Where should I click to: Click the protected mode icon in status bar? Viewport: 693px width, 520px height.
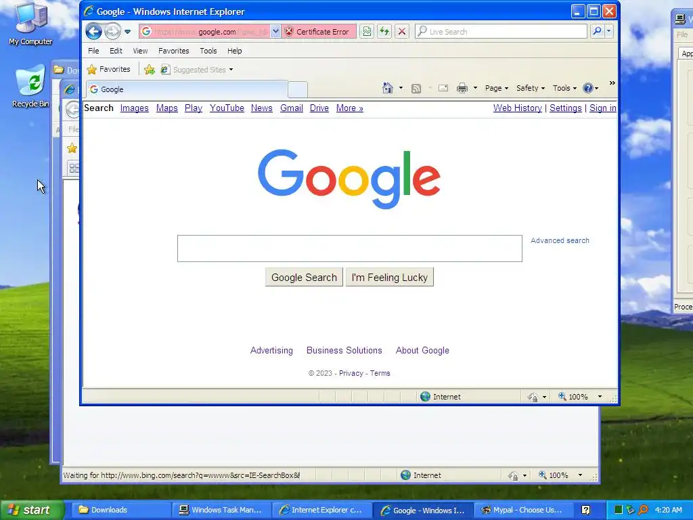point(533,397)
